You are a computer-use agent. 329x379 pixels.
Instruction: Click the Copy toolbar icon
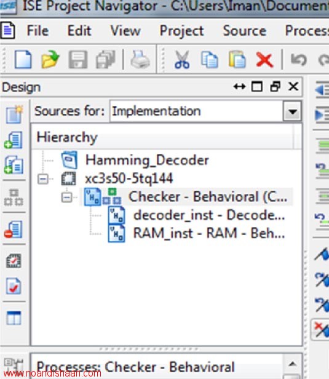pyautogui.click(x=210, y=60)
